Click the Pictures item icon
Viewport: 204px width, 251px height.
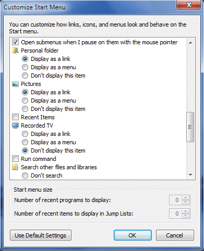[15, 84]
